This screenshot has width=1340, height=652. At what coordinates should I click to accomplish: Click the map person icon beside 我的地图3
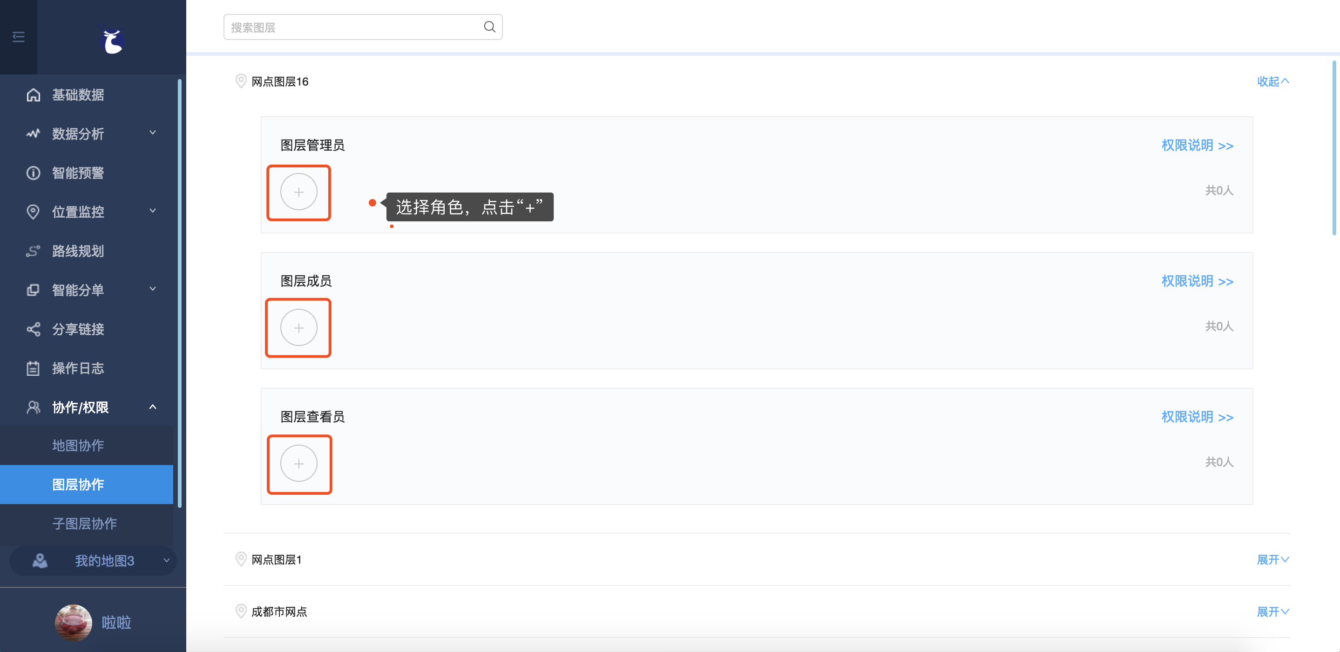[40, 560]
